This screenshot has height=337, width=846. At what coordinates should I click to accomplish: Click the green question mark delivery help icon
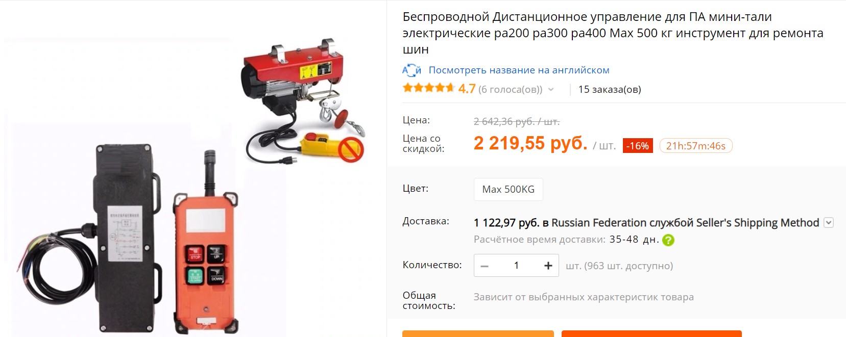pyautogui.click(x=668, y=240)
